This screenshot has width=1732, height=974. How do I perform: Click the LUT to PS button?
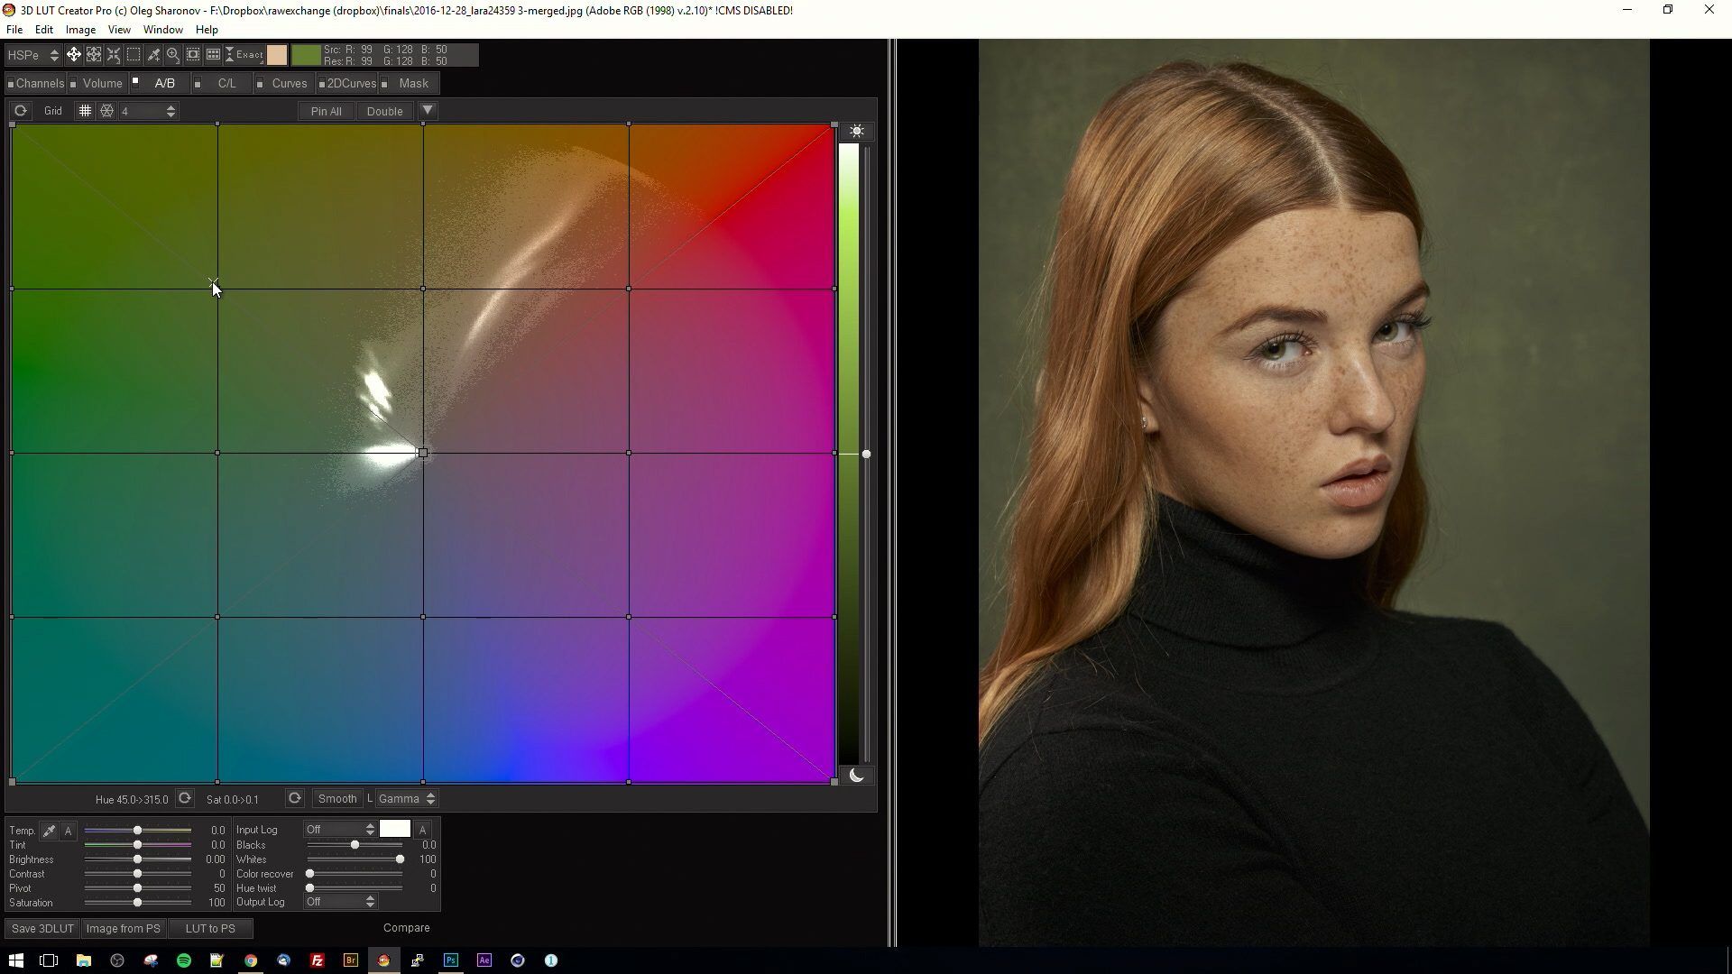pos(209,928)
